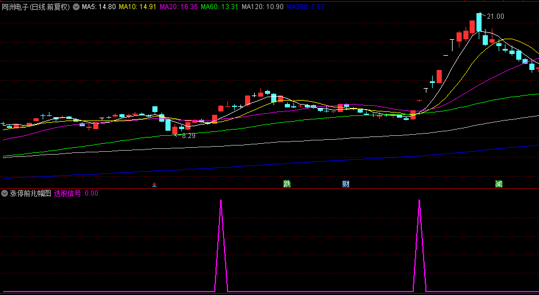
Task: Select the 同洲电子(日线.前复权) chart title
Action: click(x=36, y=7)
